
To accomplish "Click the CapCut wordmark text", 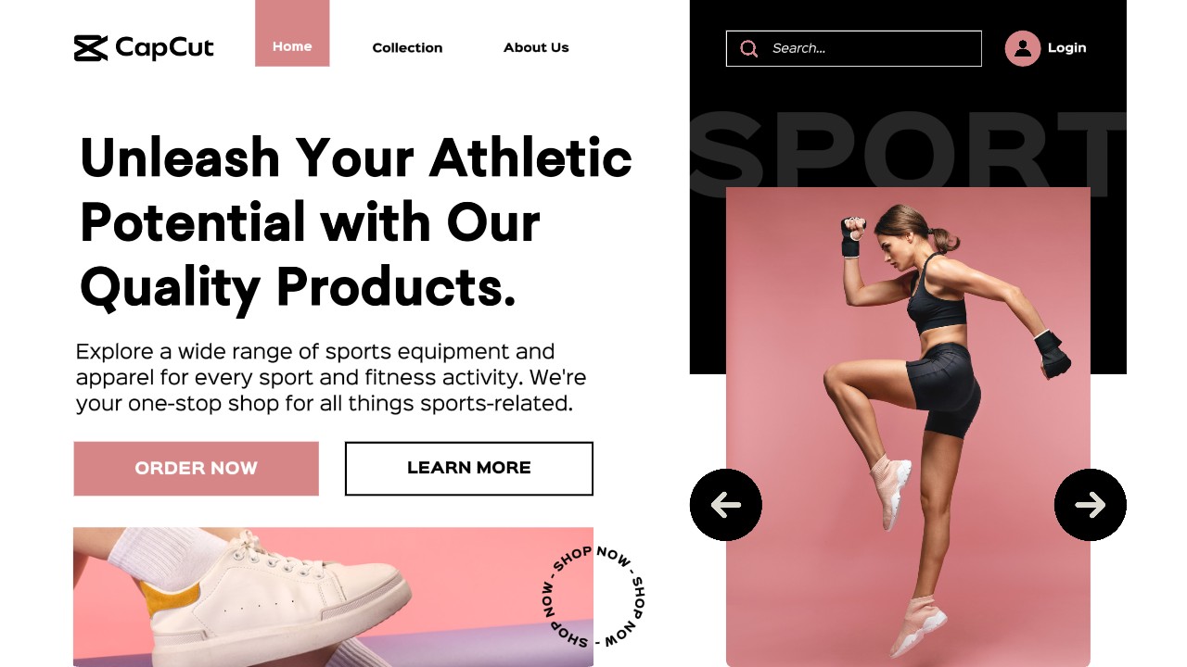I will (x=164, y=48).
